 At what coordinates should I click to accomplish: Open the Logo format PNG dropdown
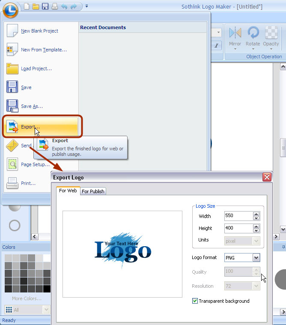click(242, 258)
